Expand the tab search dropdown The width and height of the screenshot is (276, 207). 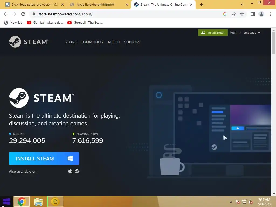[242, 5]
